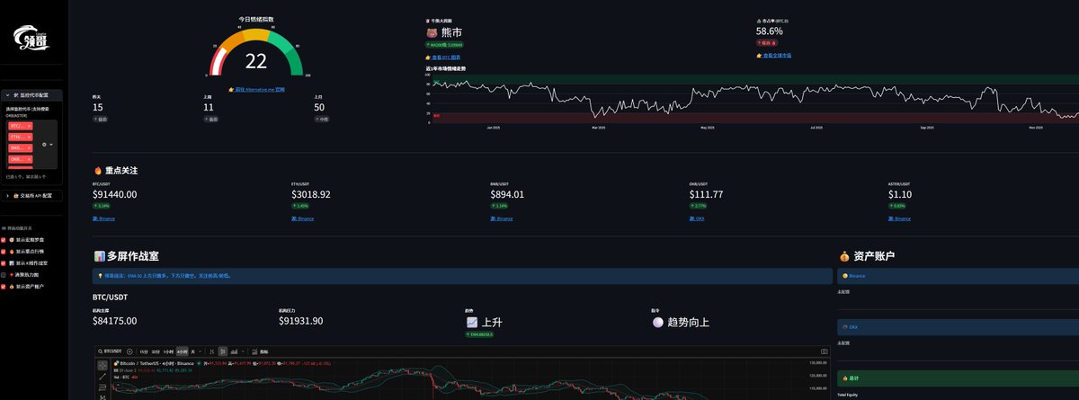1079x400 pixels.
Task: Switch chart to the 15分 timeframe
Action: (x=144, y=351)
